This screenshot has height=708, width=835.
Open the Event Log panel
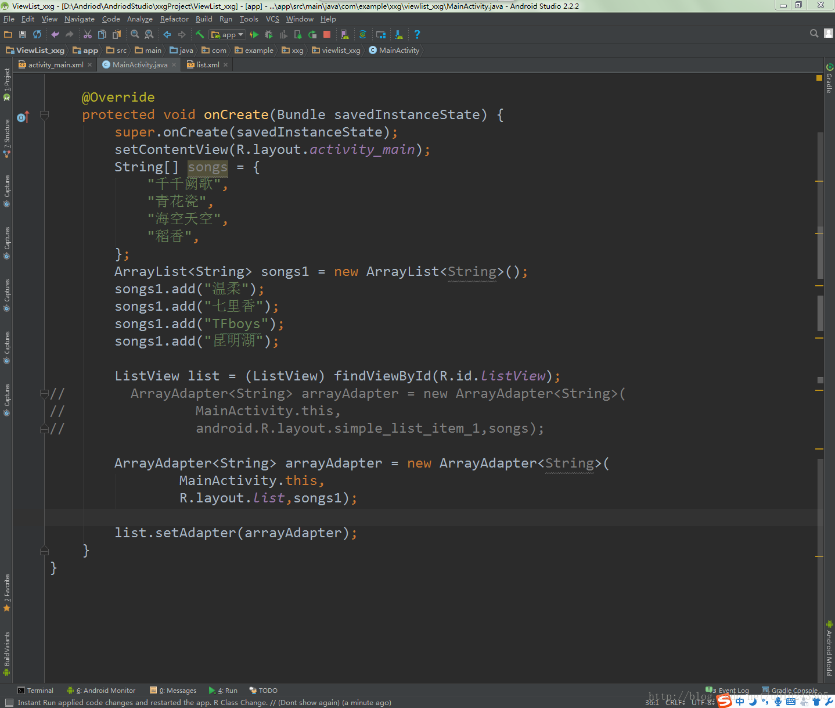727,691
